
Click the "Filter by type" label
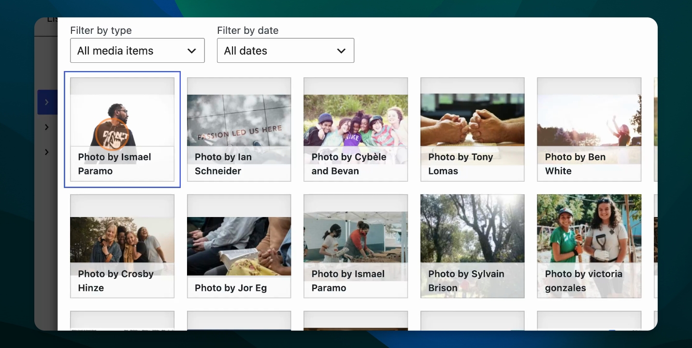(x=101, y=30)
